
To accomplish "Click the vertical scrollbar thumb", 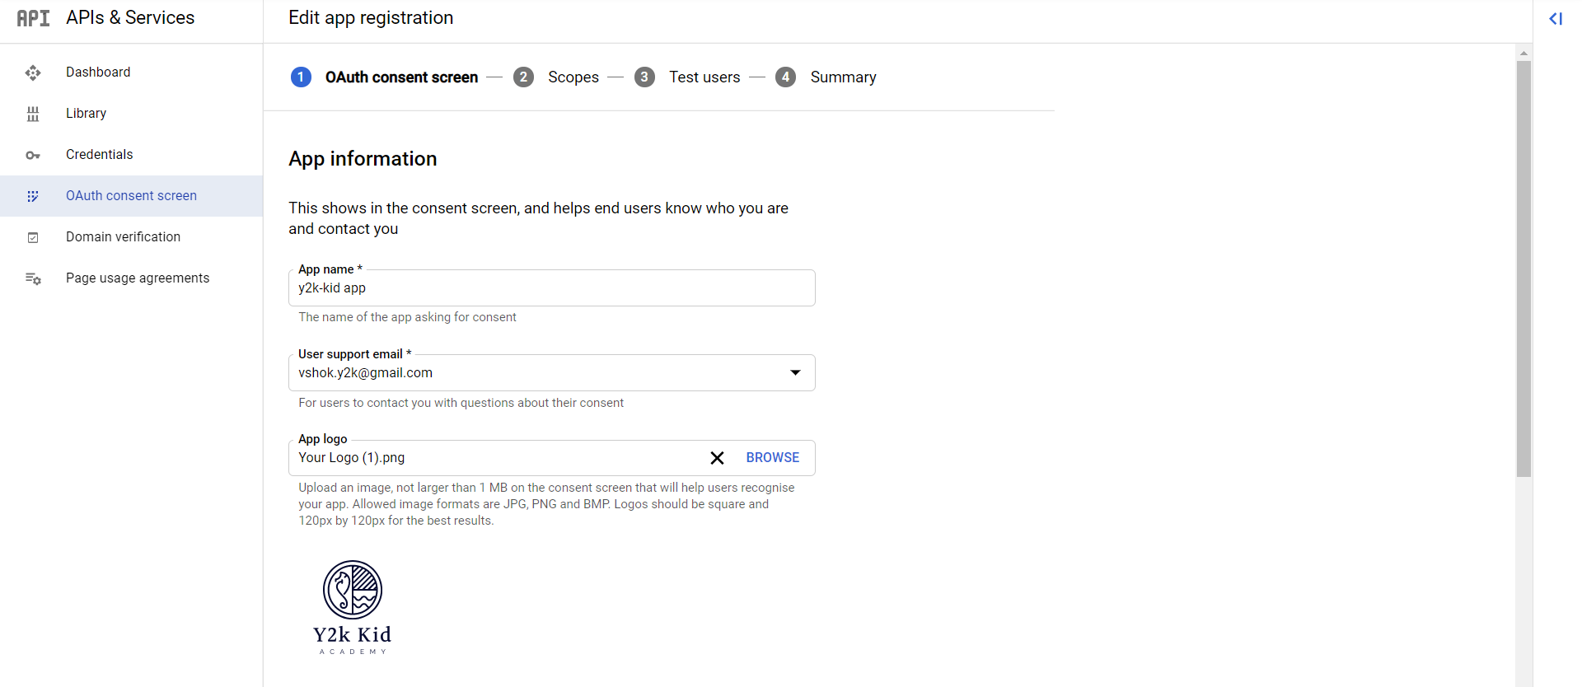I will 1523,269.
